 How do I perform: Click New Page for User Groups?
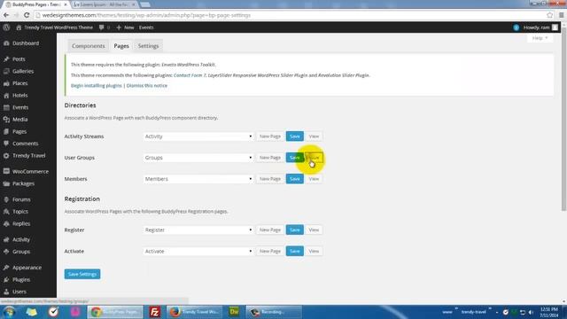click(270, 158)
